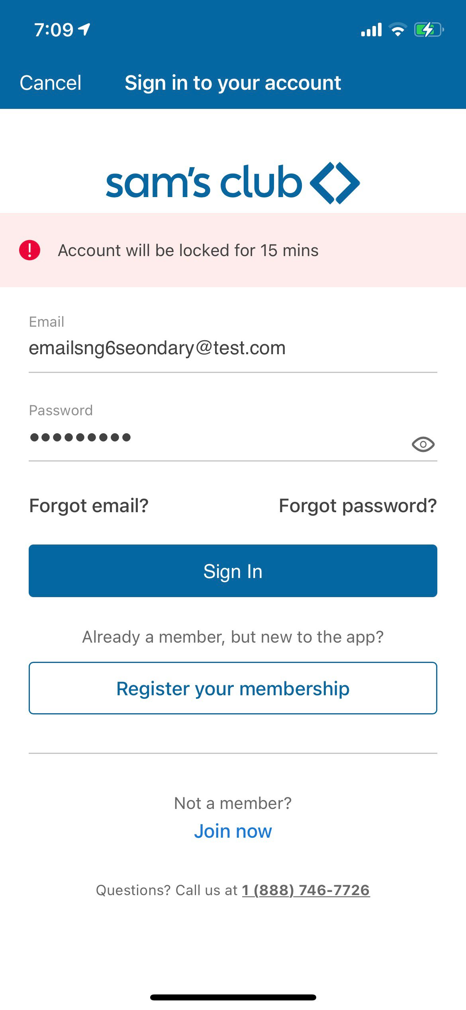Open Register your membership
This screenshot has height=1010, width=466.
(x=233, y=688)
